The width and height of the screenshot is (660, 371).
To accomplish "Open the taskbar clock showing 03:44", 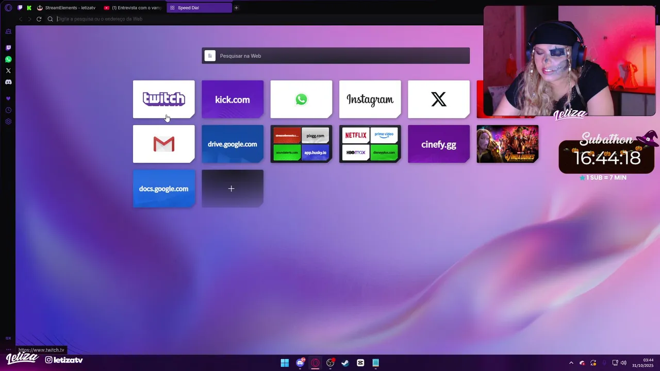I will pos(643,363).
